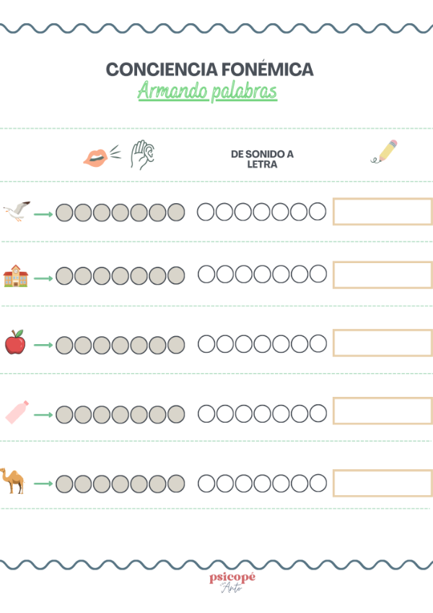Select the first white circle in camel row
Image resolution: width=433 pixels, height=613 pixels.
[x=206, y=484]
